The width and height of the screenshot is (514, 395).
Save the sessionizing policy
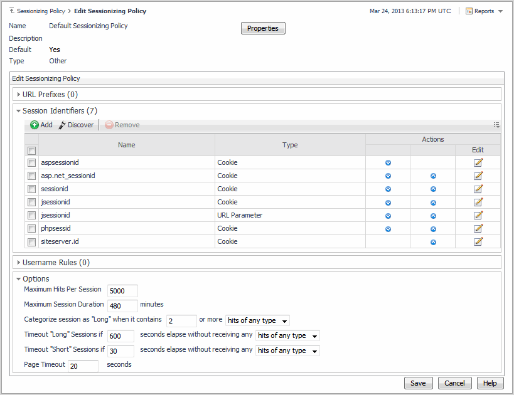coord(418,383)
